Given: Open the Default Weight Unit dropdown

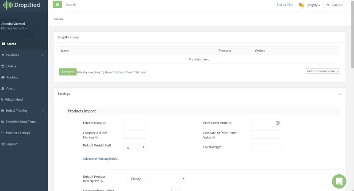Looking at the screenshot, I should pos(135,147).
